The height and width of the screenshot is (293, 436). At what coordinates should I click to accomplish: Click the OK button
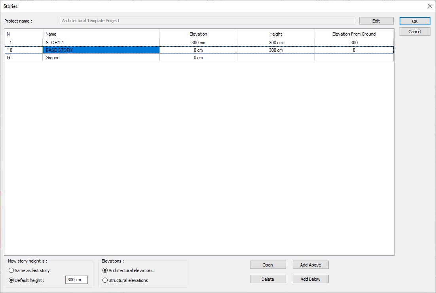click(415, 21)
